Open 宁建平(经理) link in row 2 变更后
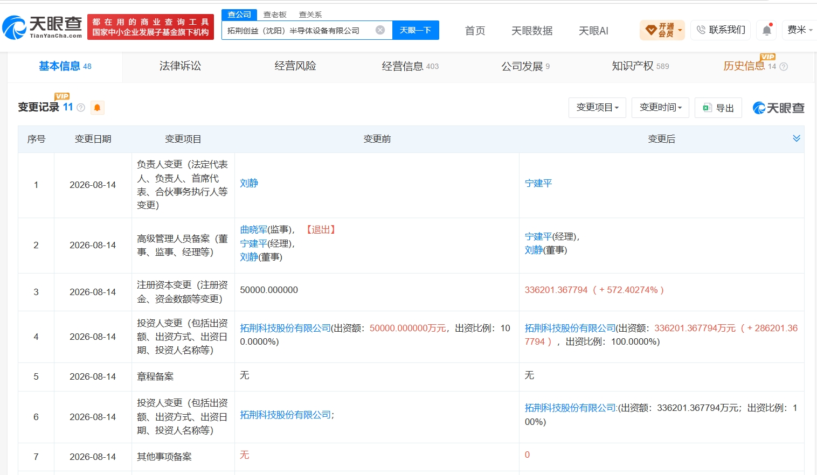This screenshot has height=475, width=817. tap(538, 236)
